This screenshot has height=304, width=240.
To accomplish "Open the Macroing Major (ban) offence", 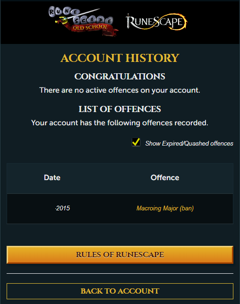I will (x=165, y=208).
